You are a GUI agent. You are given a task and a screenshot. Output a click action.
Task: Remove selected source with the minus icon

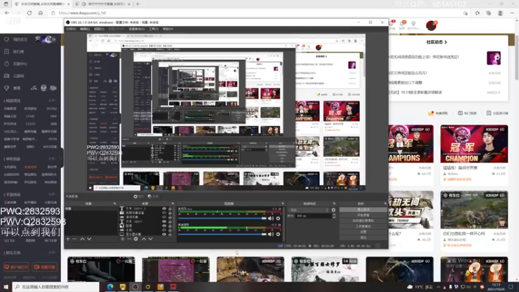pos(129,239)
